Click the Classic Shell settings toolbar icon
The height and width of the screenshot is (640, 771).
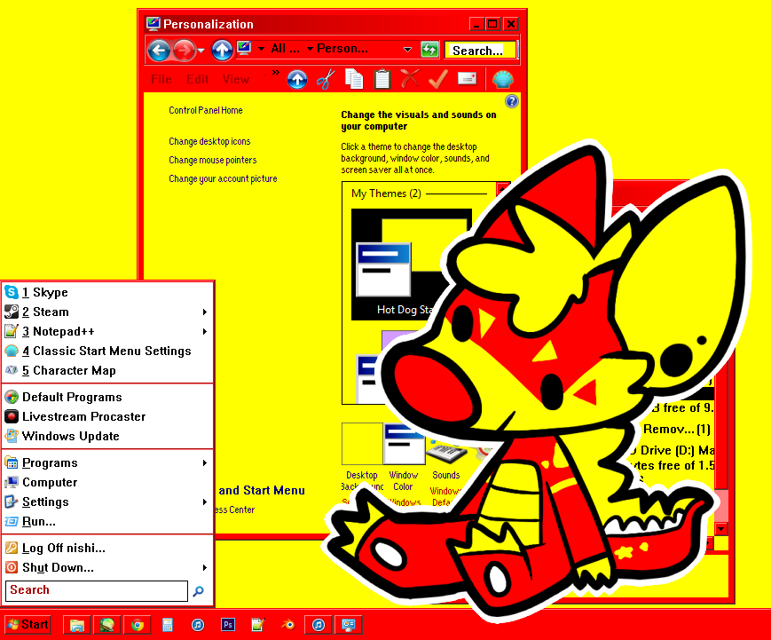(502, 79)
